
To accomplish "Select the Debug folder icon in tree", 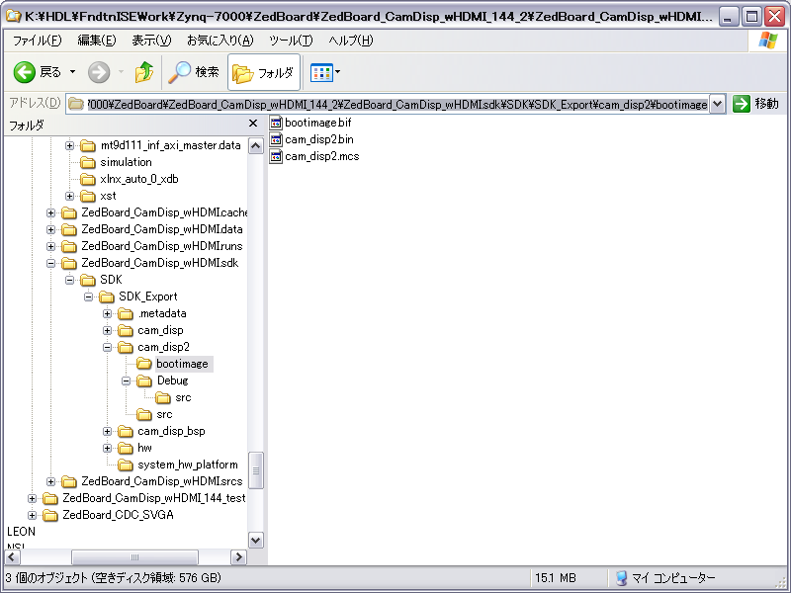I will (144, 381).
